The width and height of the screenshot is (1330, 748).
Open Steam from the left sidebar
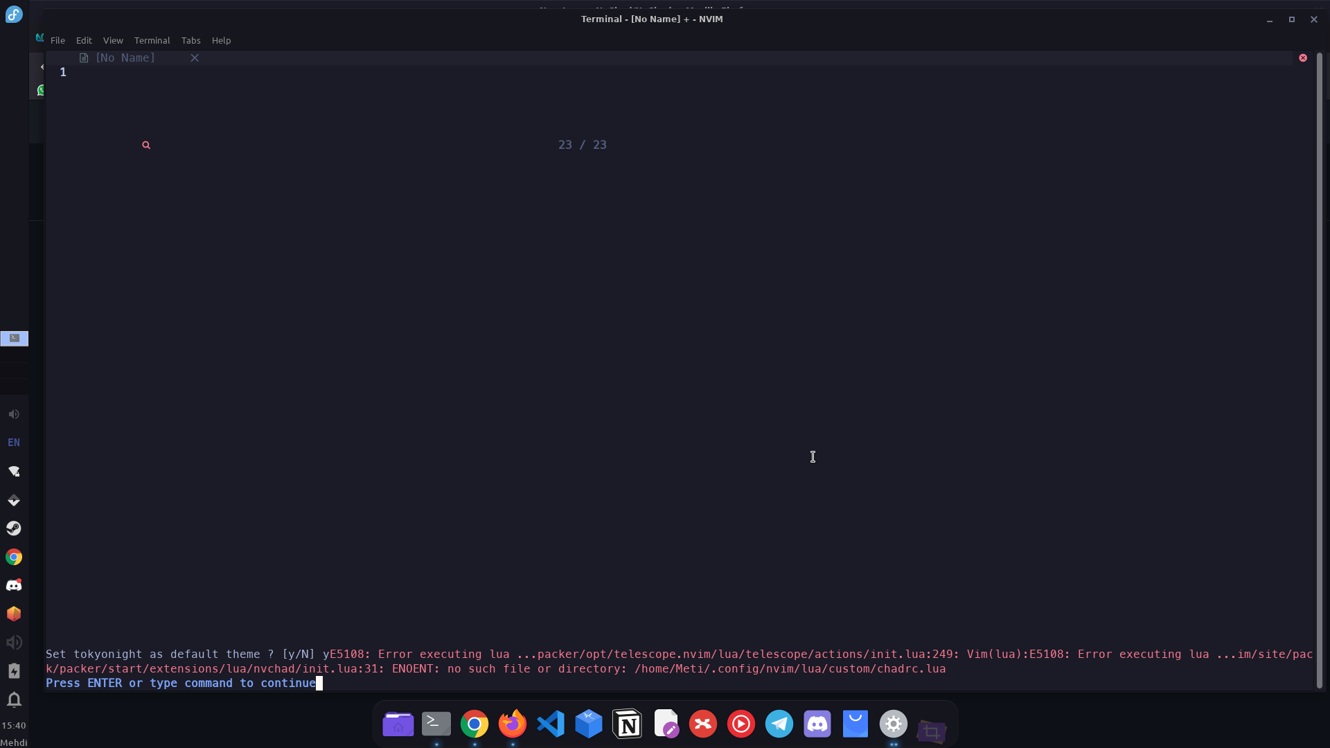click(15, 528)
